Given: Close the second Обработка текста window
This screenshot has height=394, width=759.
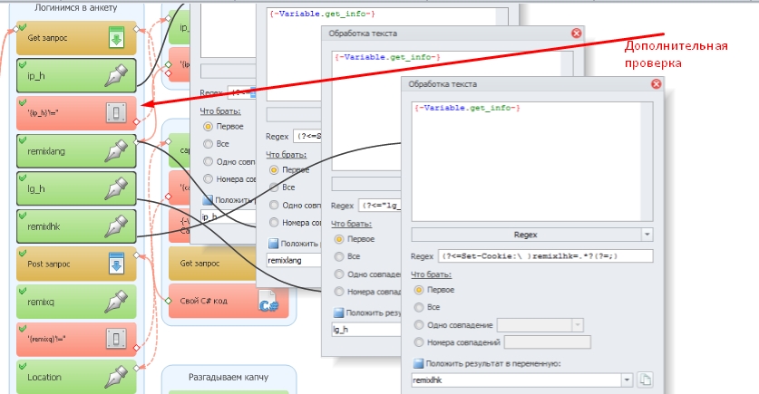Looking at the screenshot, I should [x=576, y=33].
